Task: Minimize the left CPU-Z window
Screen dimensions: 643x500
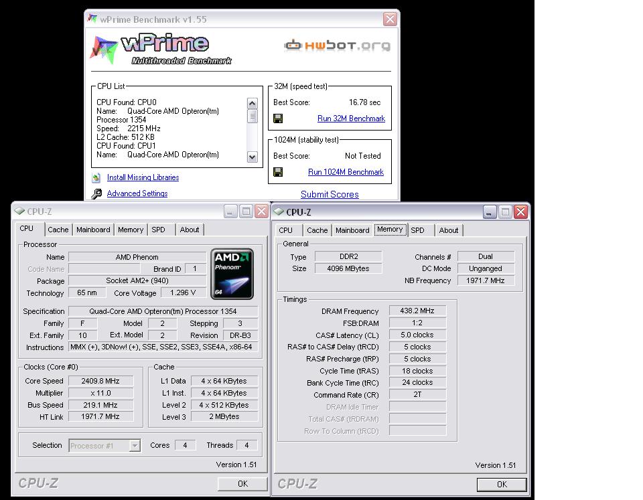Action: pyautogui.click(x=230, y=211)
